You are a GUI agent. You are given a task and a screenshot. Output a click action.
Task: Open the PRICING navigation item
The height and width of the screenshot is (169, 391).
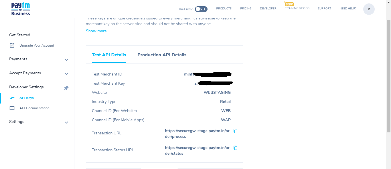246,8
